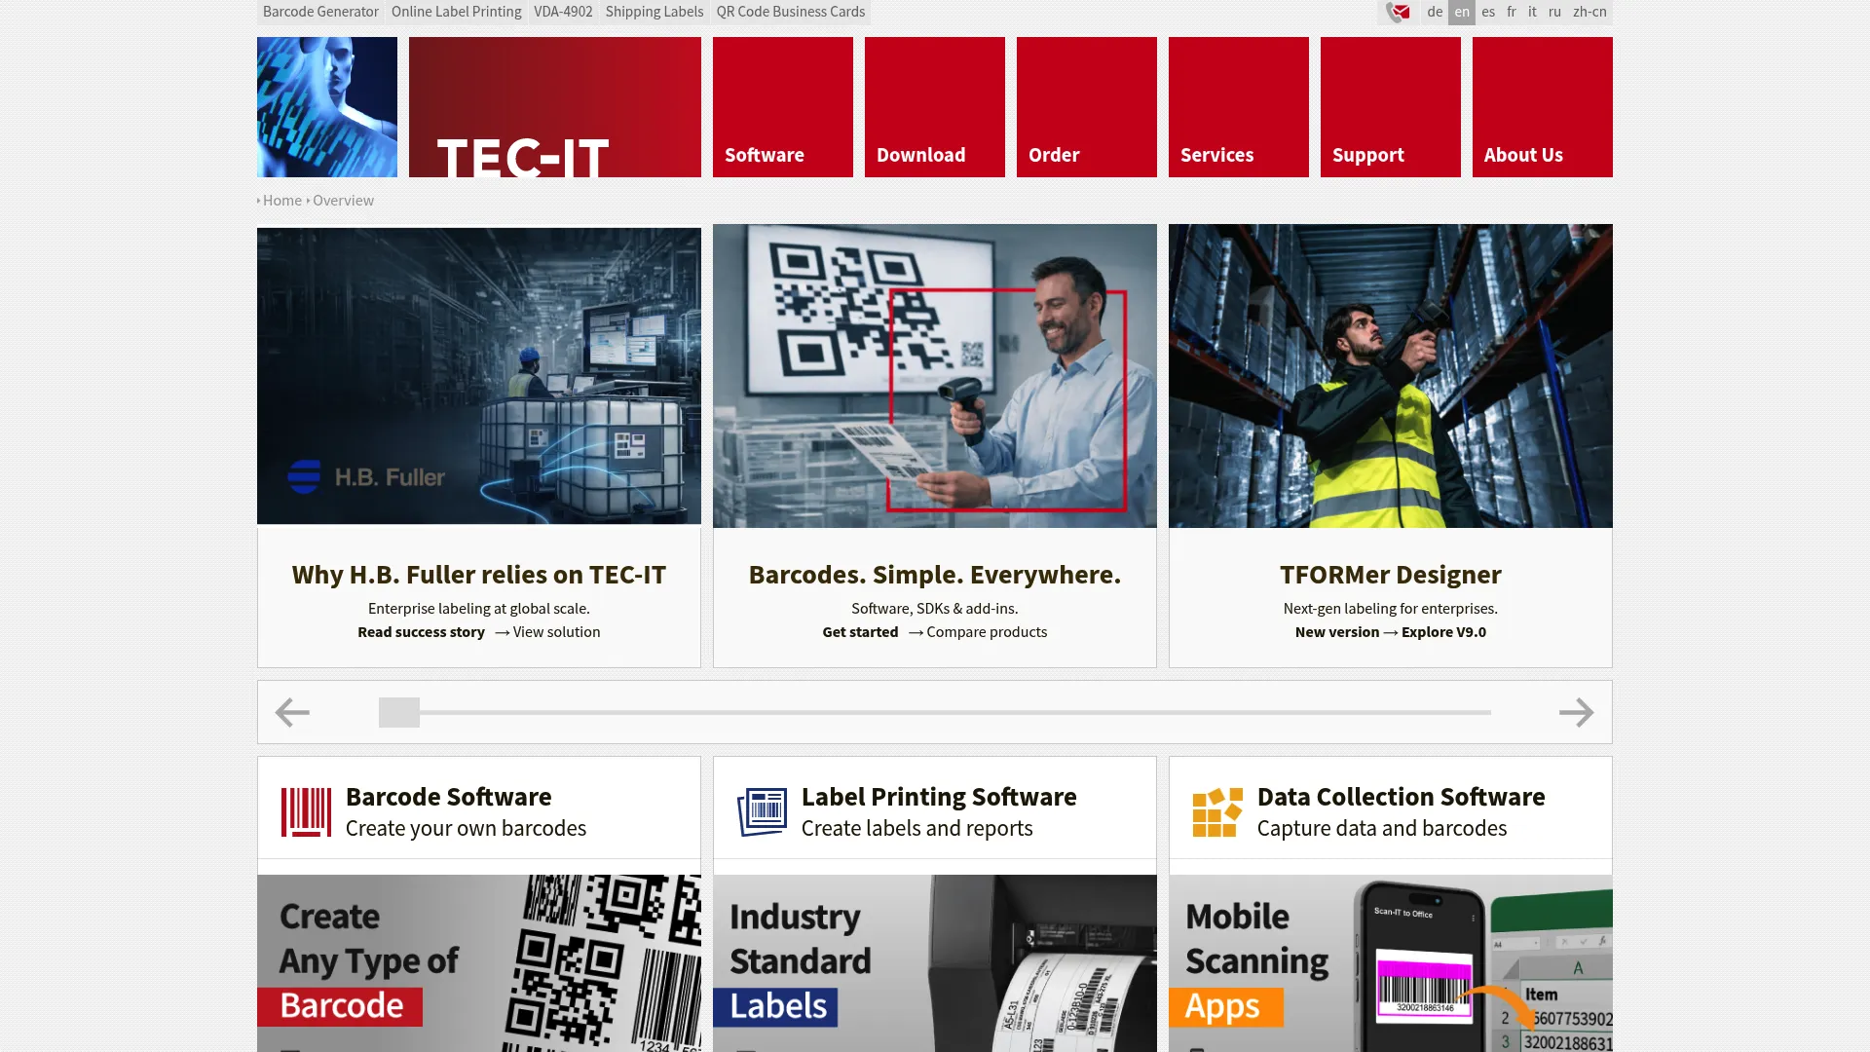Click the Home breadcrumb

[x=281, y=201]
